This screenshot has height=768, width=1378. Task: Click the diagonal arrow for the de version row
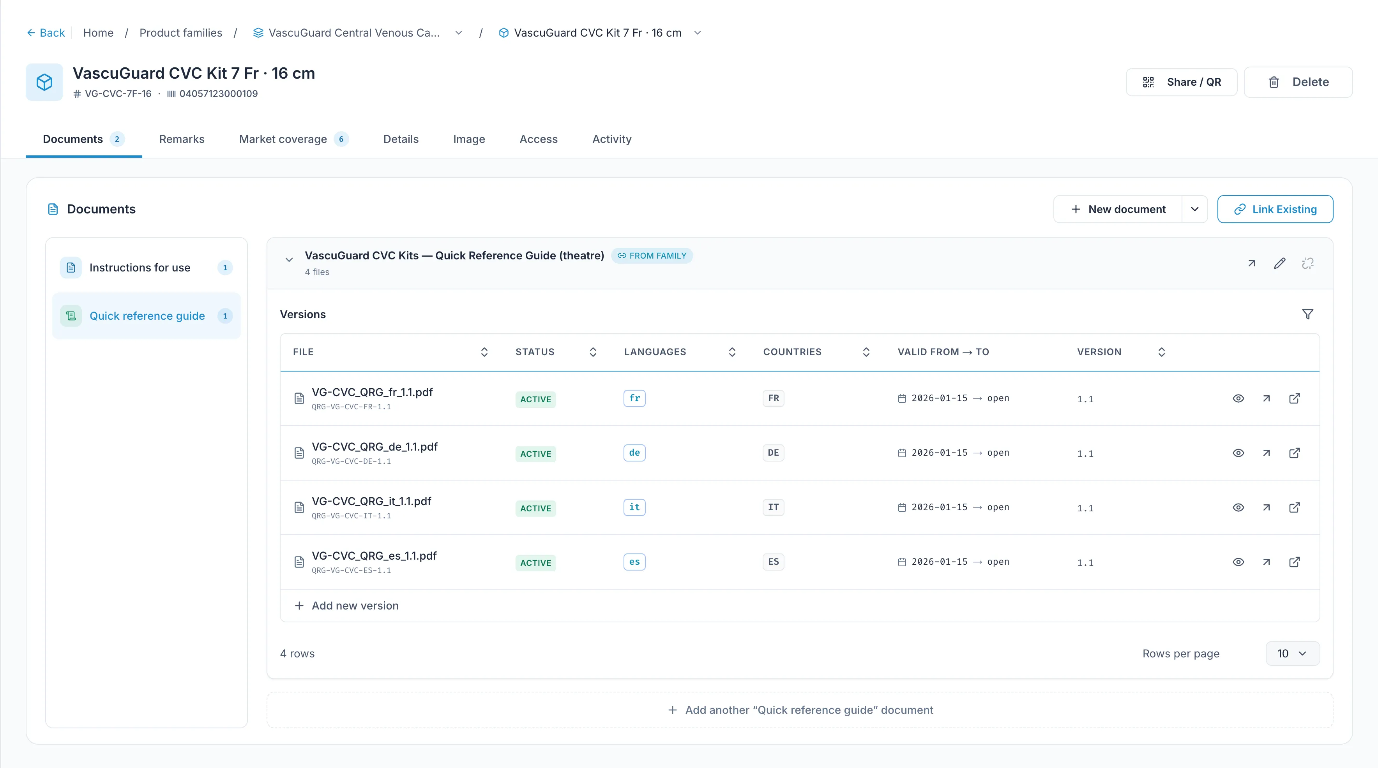(1266, 453)
